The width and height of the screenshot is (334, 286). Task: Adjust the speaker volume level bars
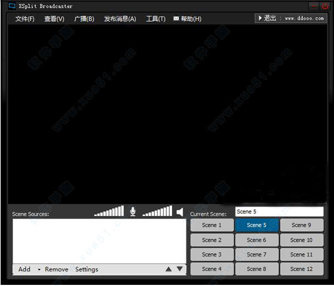[158, 211]
